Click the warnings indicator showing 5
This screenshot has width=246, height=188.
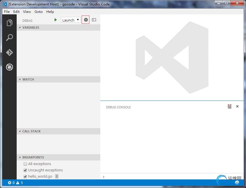pyautogui.click(x=19, y=183)
